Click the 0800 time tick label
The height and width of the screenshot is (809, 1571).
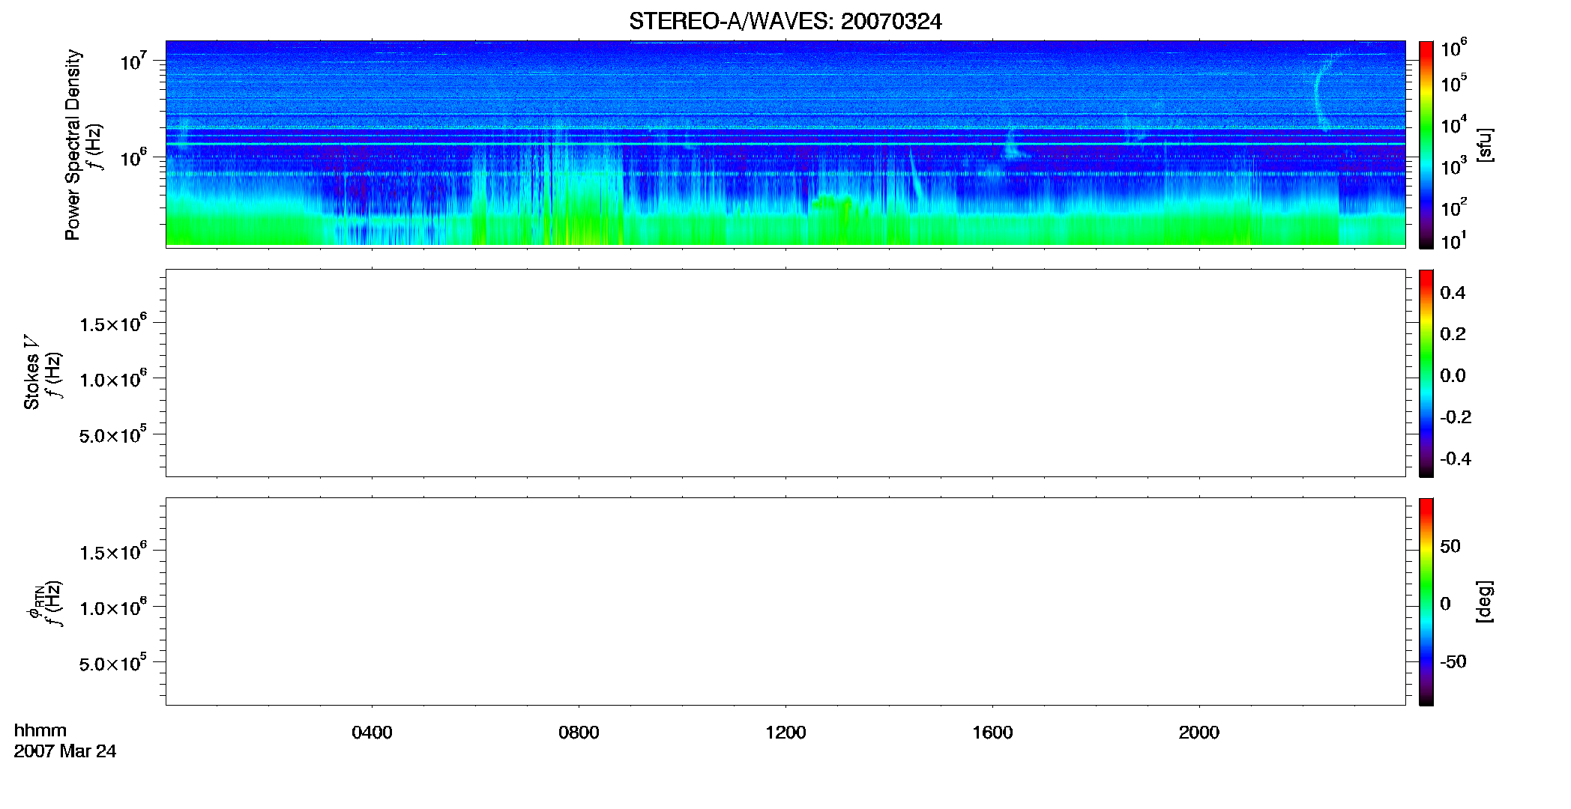[579, 733]
